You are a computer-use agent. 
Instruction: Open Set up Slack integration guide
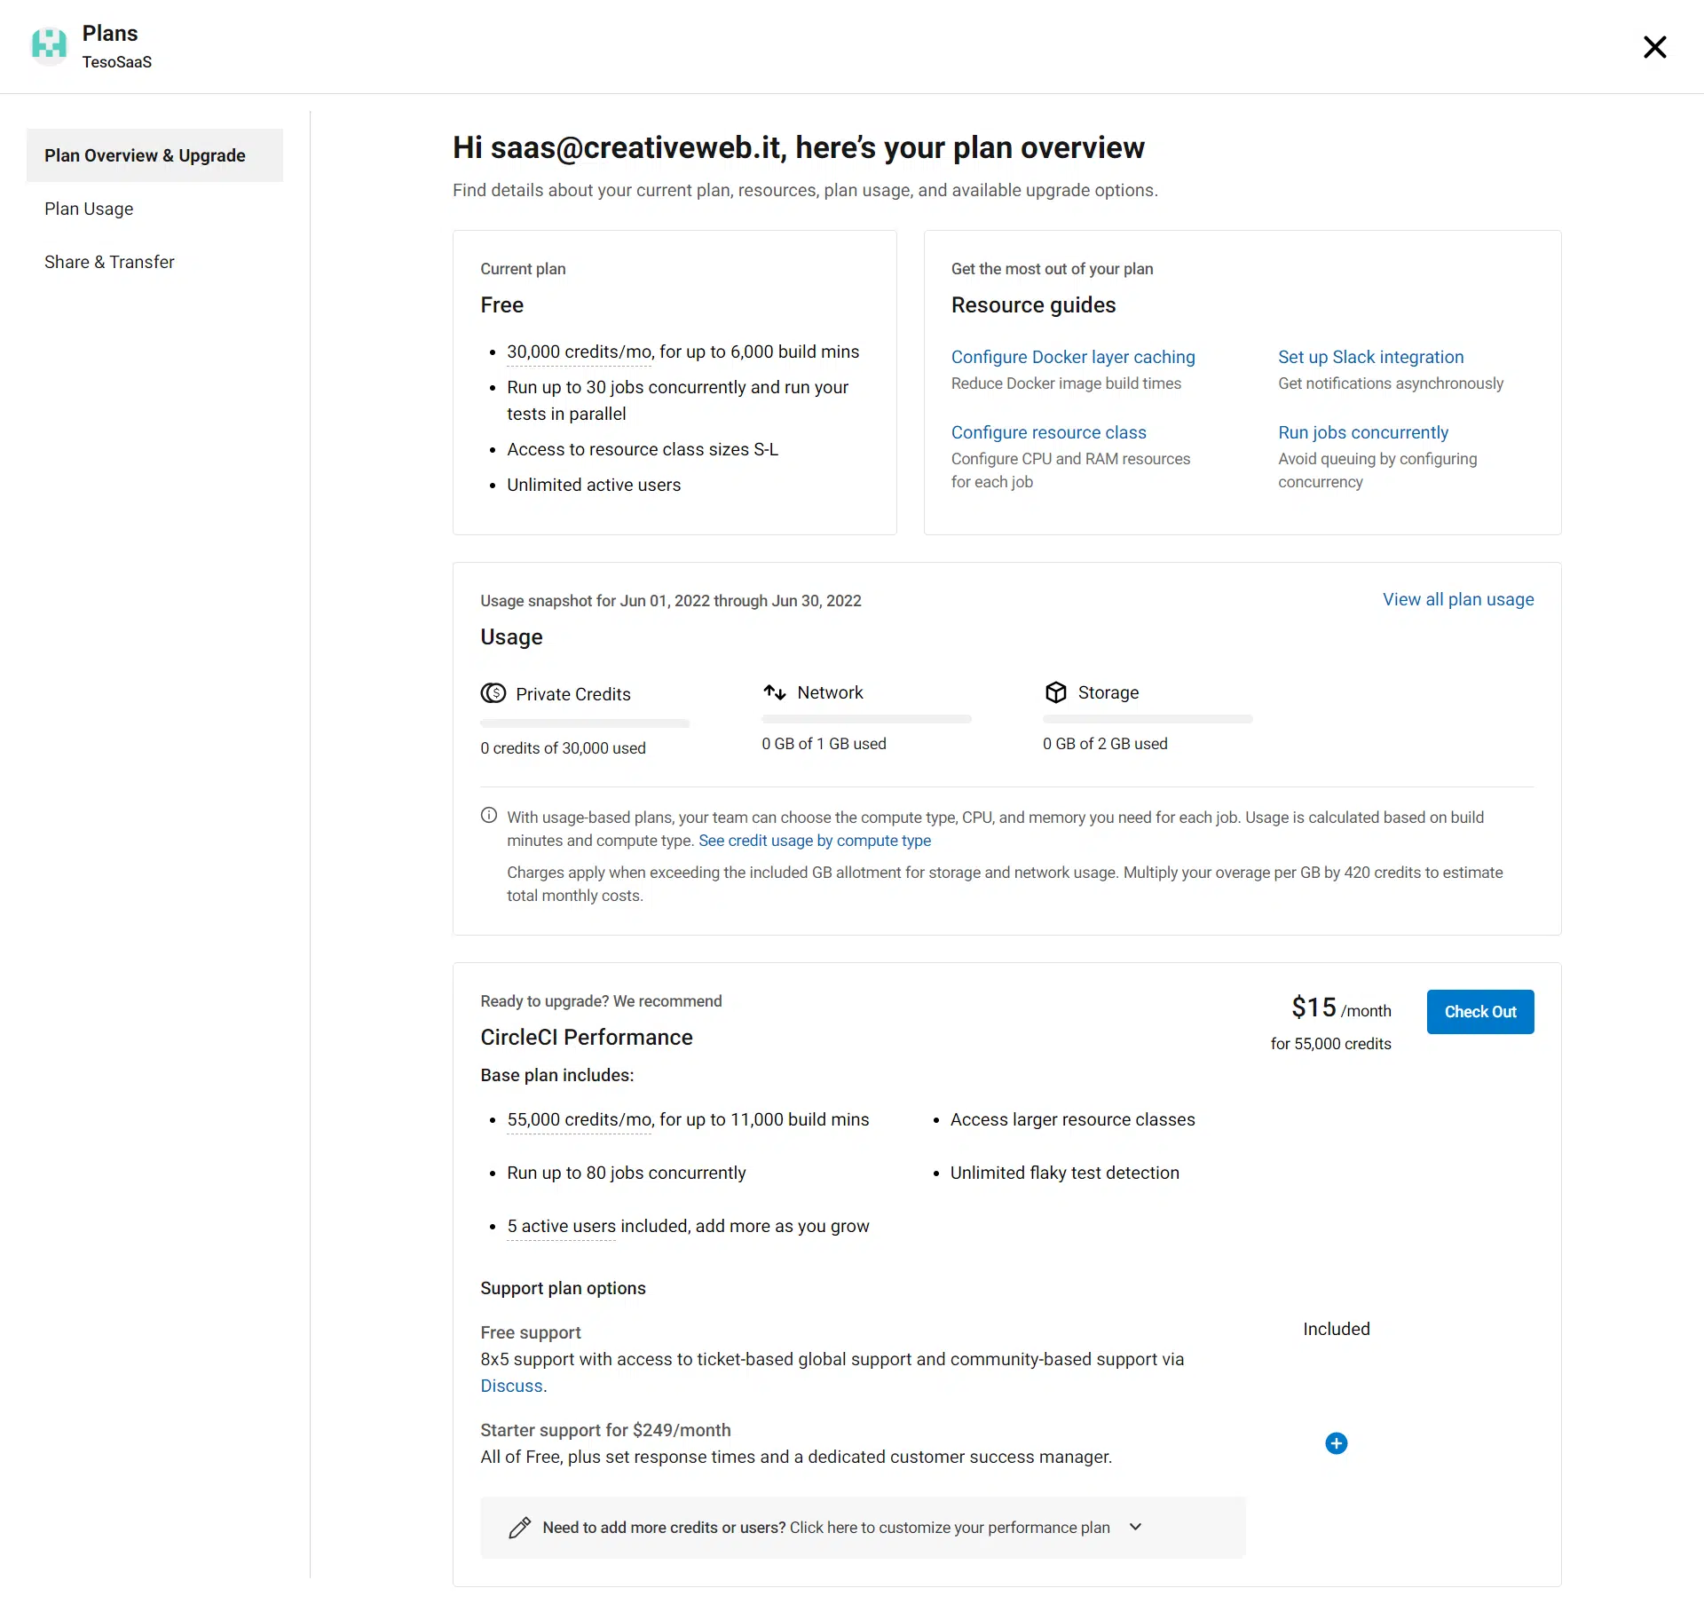[x=1370, y=357]
